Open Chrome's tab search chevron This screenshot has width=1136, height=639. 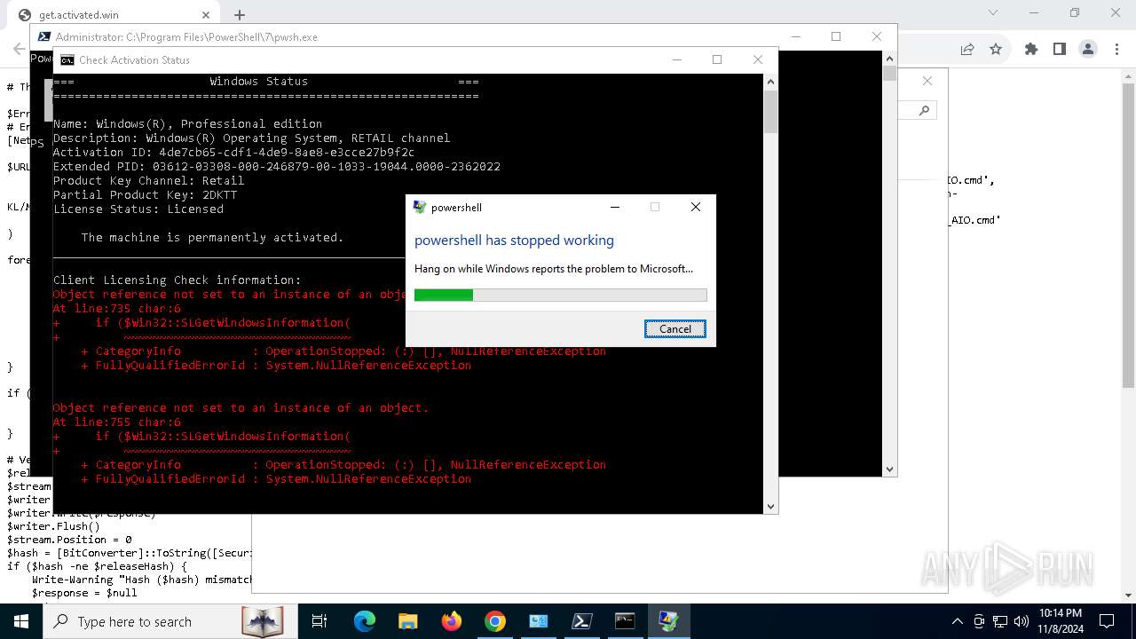993,12
